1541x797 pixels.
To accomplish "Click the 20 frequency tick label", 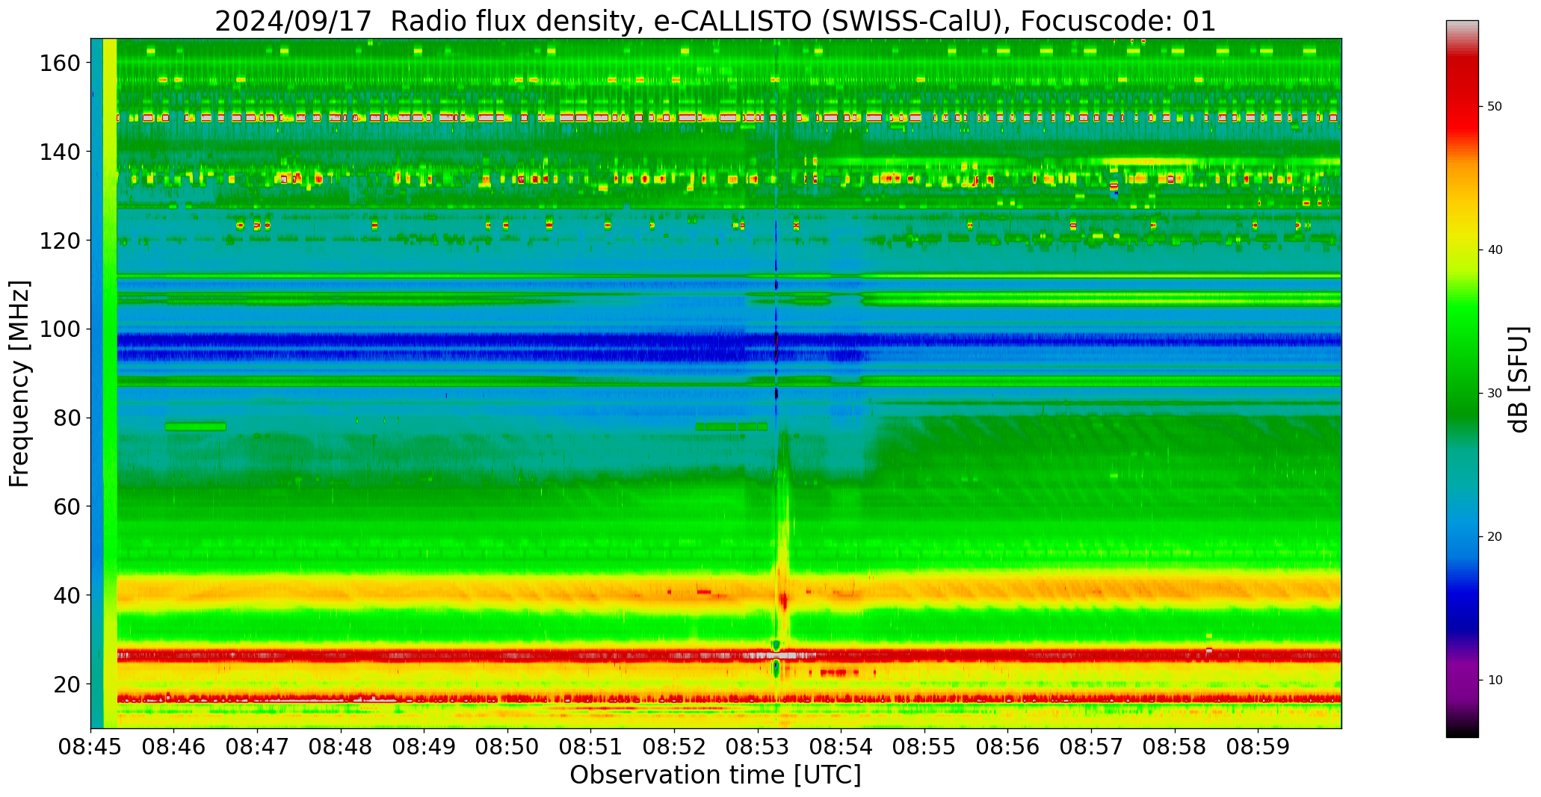I will [67, 684].
